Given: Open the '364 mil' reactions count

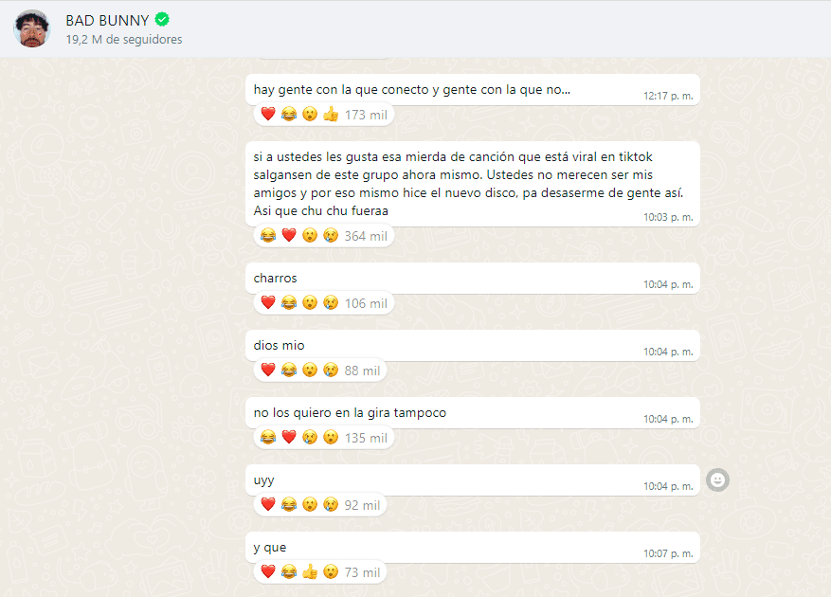Looking at the screenshot, I should click(x=366, y=236).
